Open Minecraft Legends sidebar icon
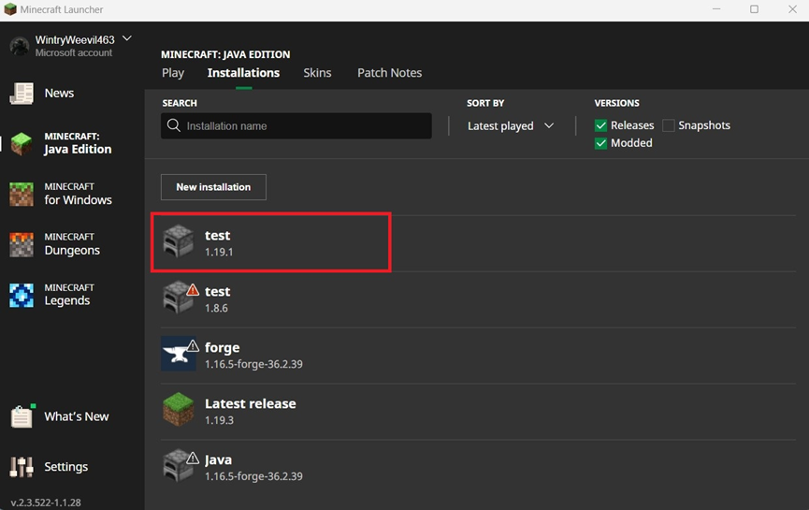The height and width of the screenshot is (510, 809). pyautogui.click(x=22, y=296)
